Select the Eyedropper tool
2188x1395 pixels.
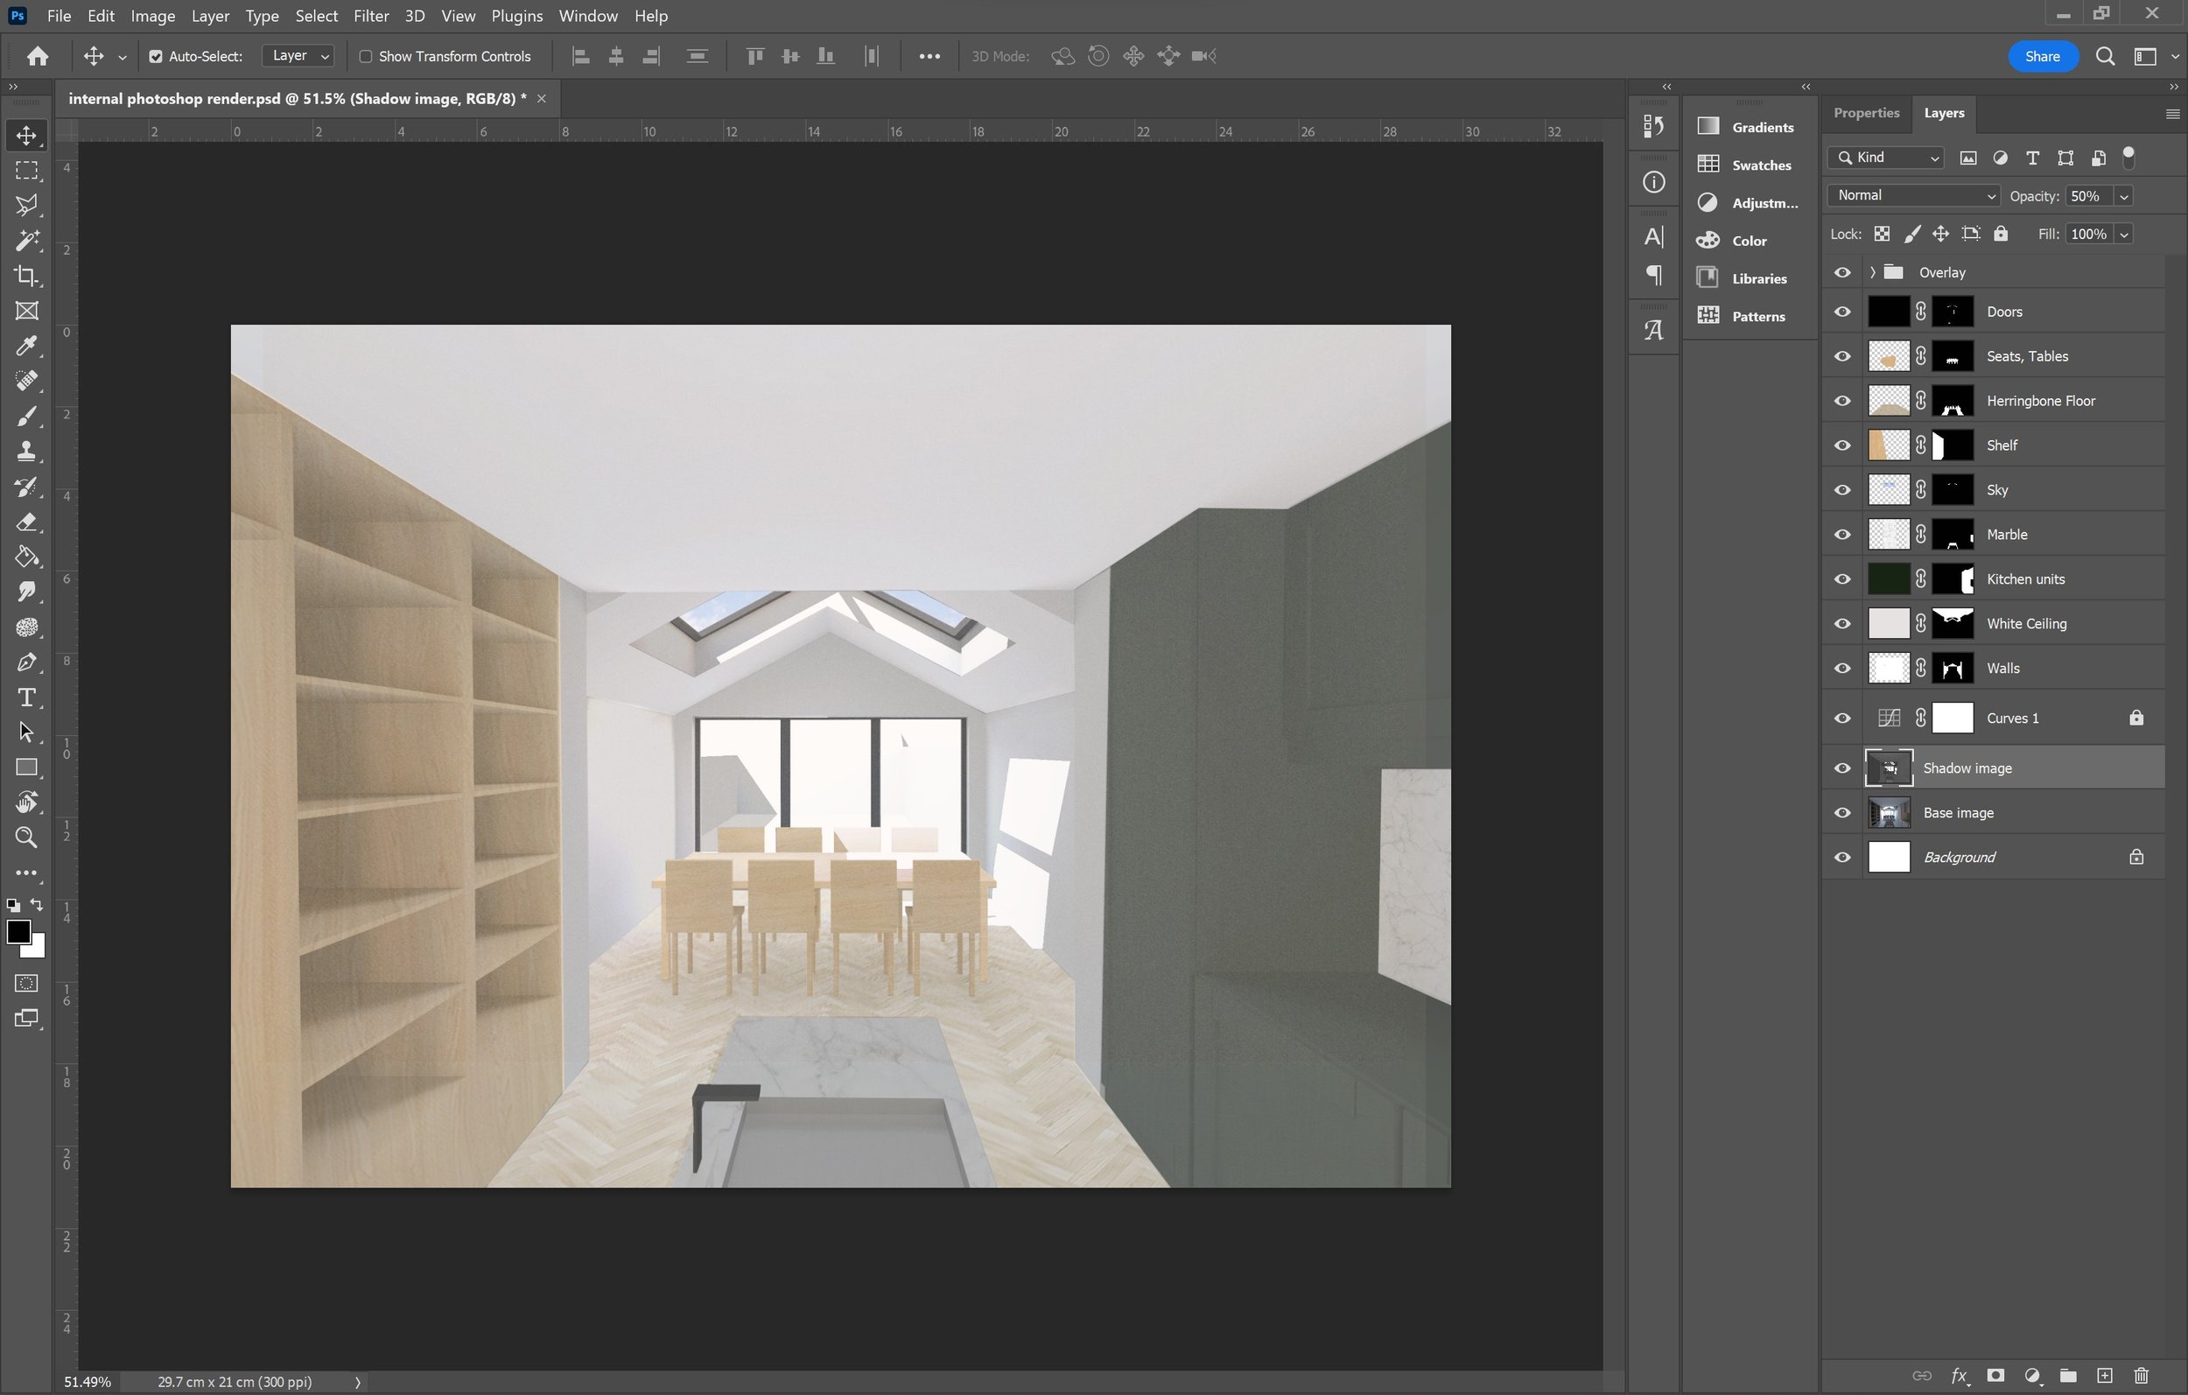[26, 347]
